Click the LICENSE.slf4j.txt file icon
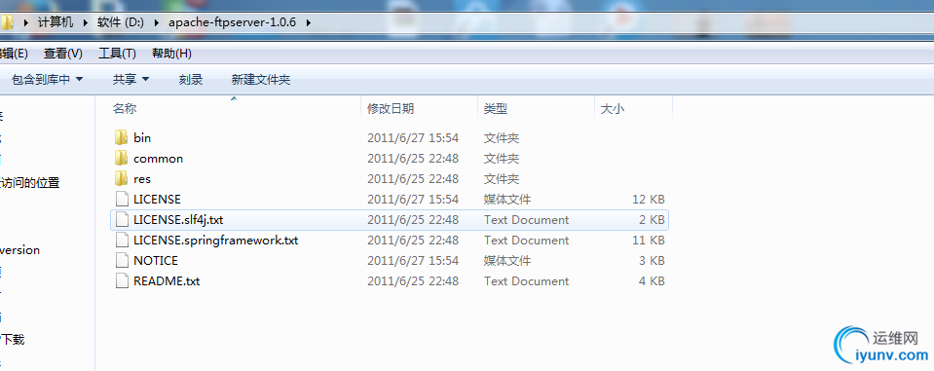 pos(122,220)
